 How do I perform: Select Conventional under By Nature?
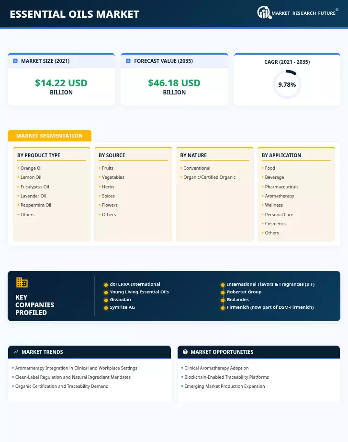click(197, 168)
